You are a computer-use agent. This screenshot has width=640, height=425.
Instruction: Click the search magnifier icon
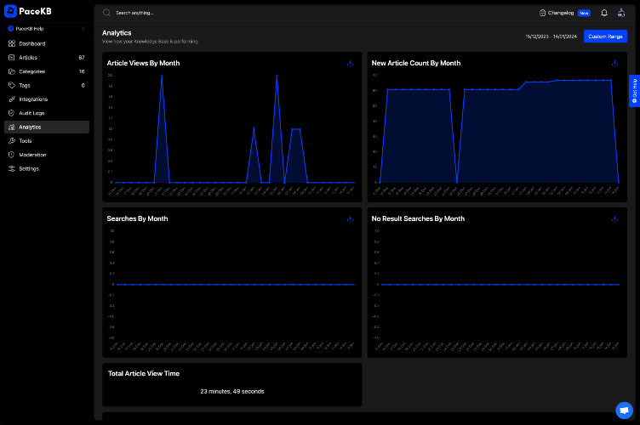point(106,13)
